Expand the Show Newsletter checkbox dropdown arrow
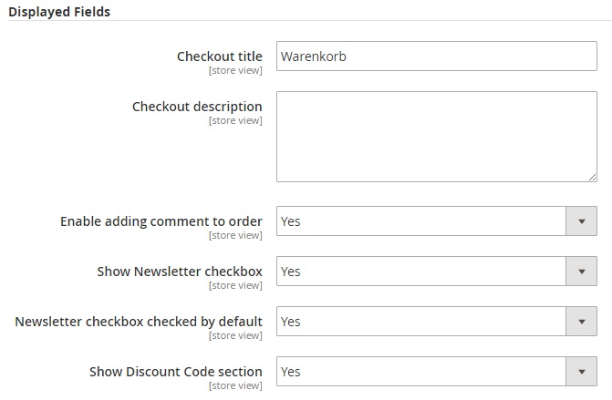The height and width of the screenshot is (400, 612). pos(581,272)
